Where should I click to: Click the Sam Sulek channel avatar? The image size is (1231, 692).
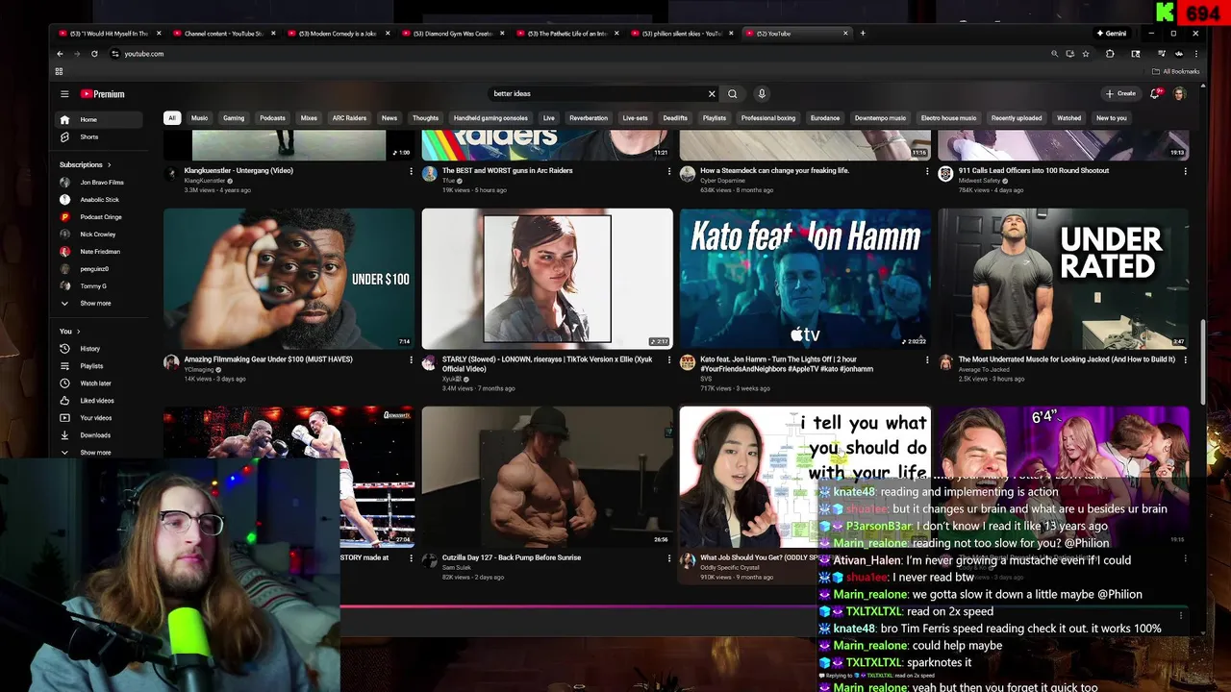[x=430, y=560]
